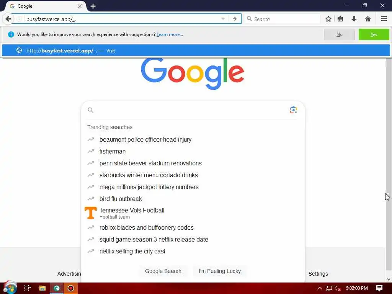Expand the address bar history dropdown
This screenshot has width=392, height=294.
223,19
